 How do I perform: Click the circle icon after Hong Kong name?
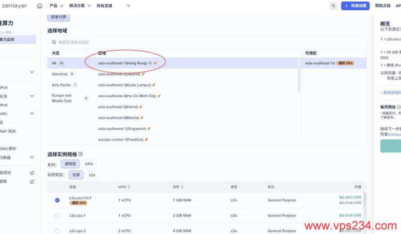150,63
